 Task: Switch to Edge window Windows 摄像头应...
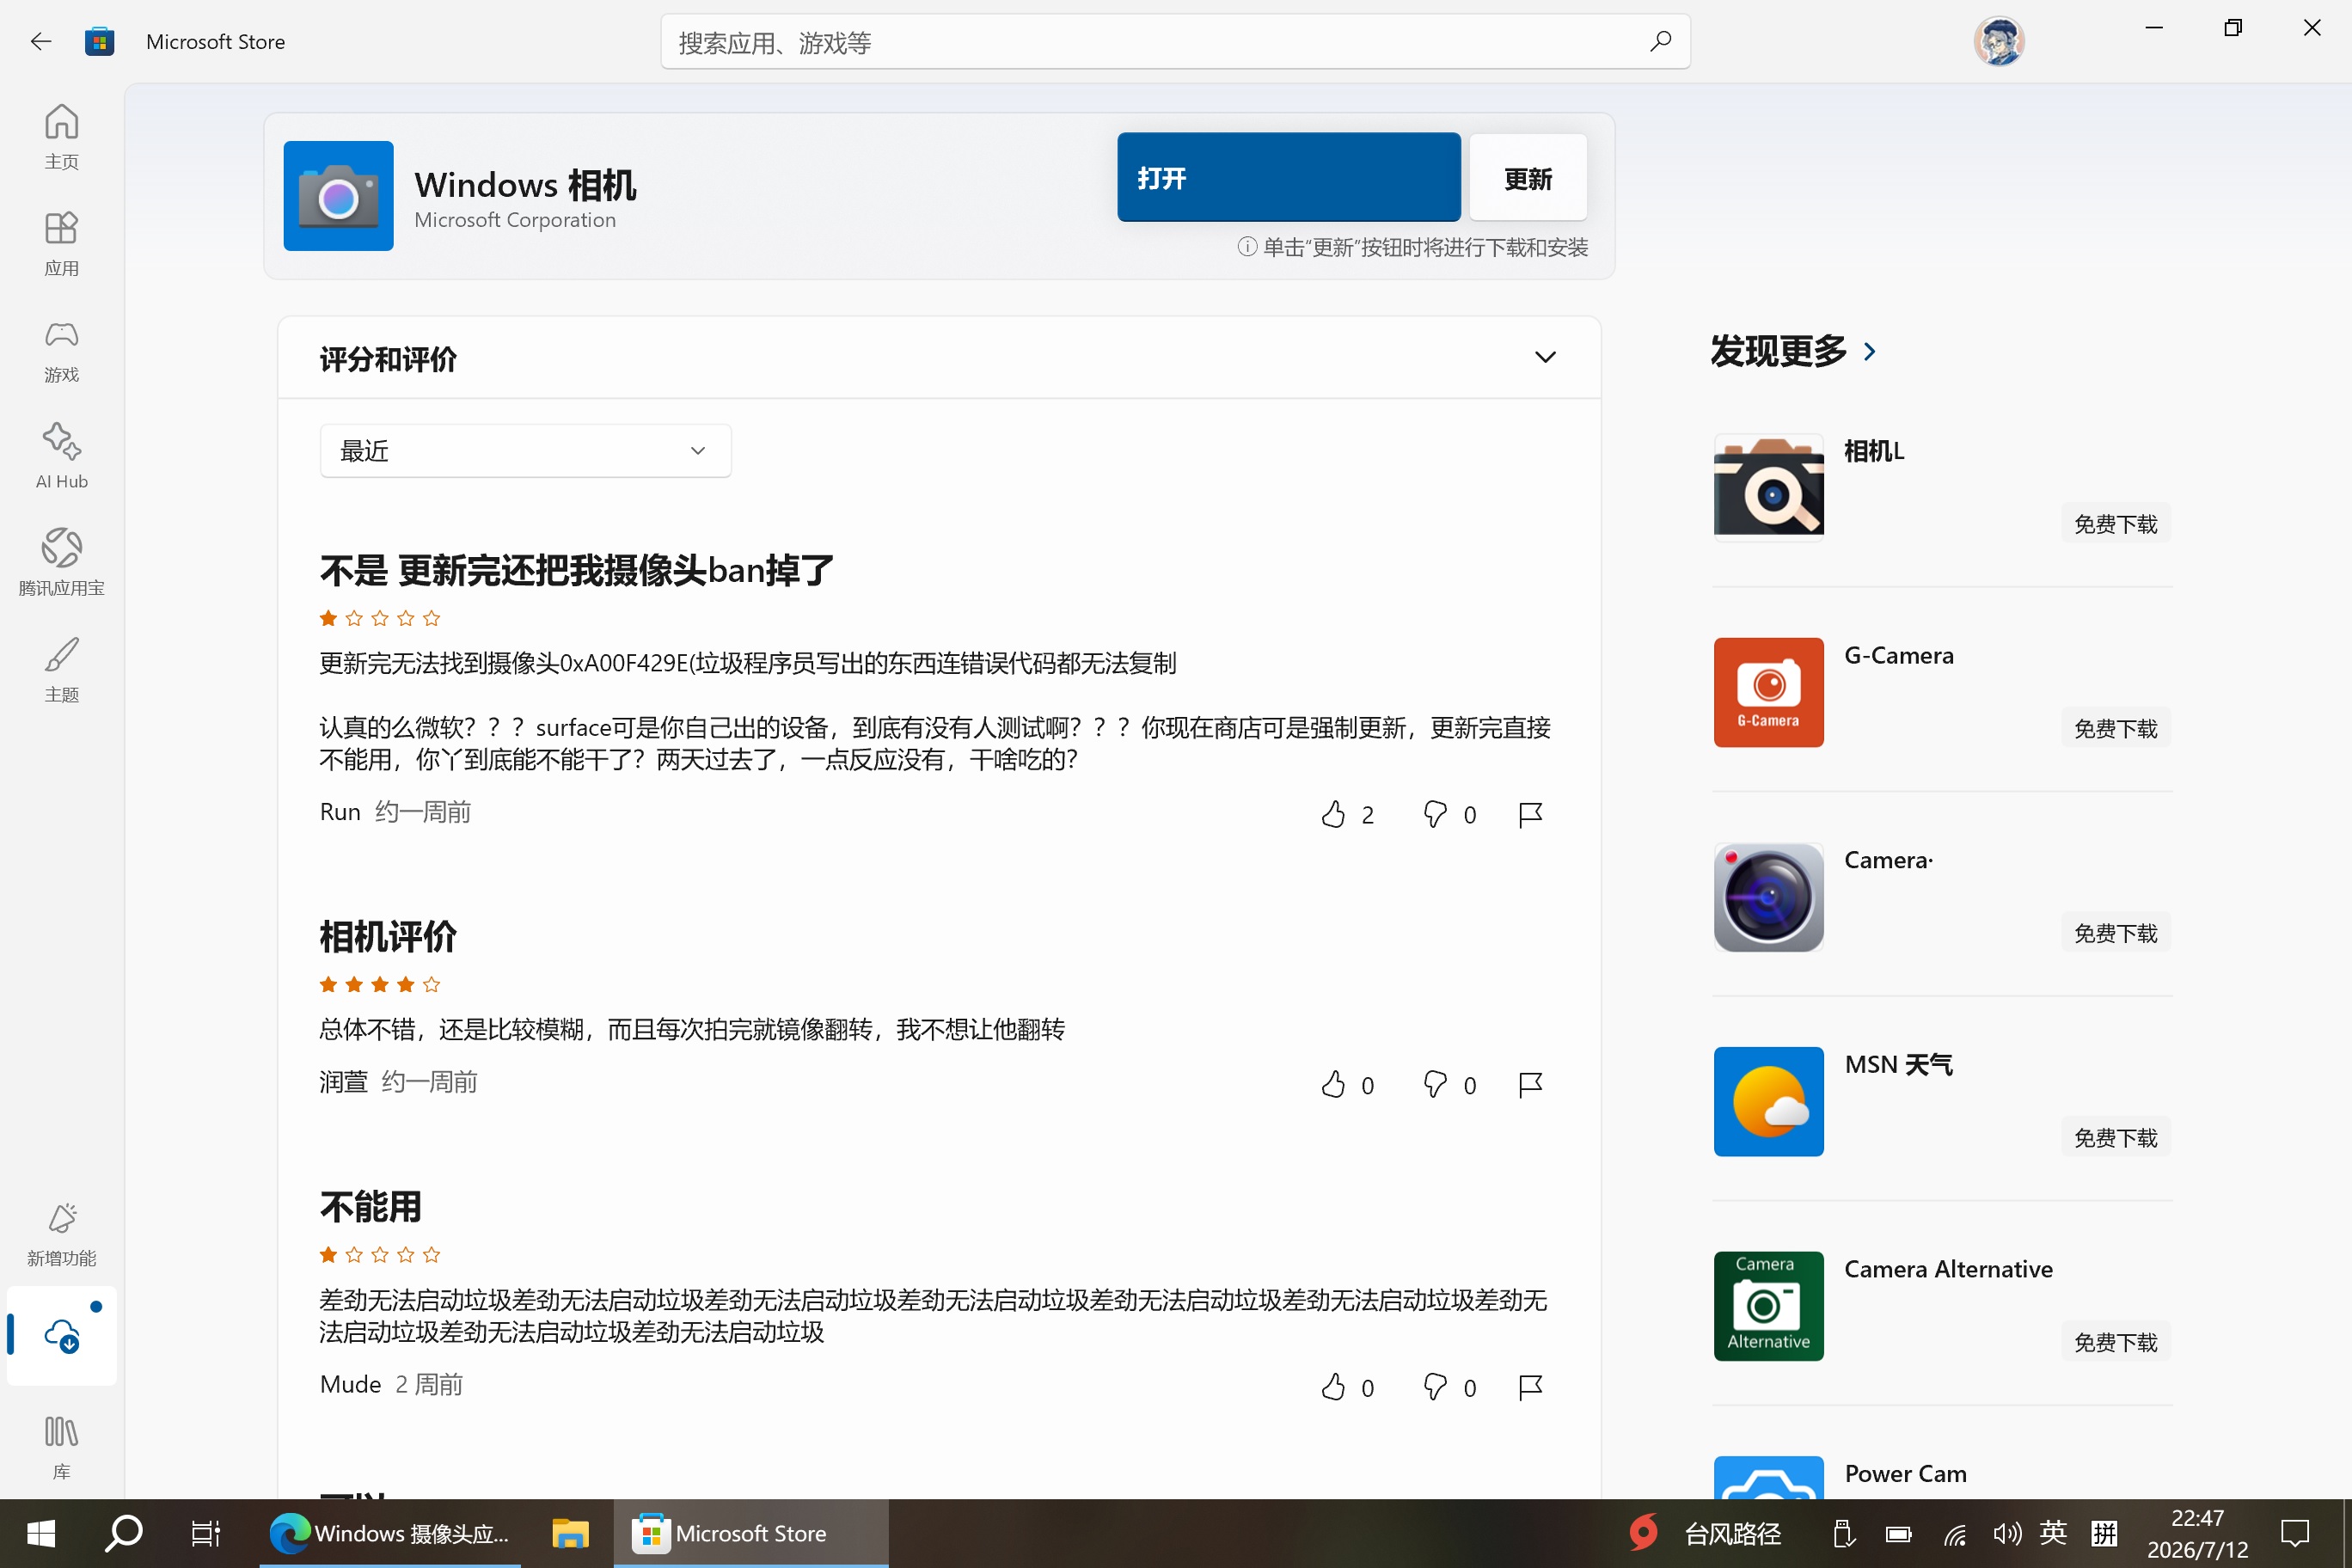(x=390, y=1532)
